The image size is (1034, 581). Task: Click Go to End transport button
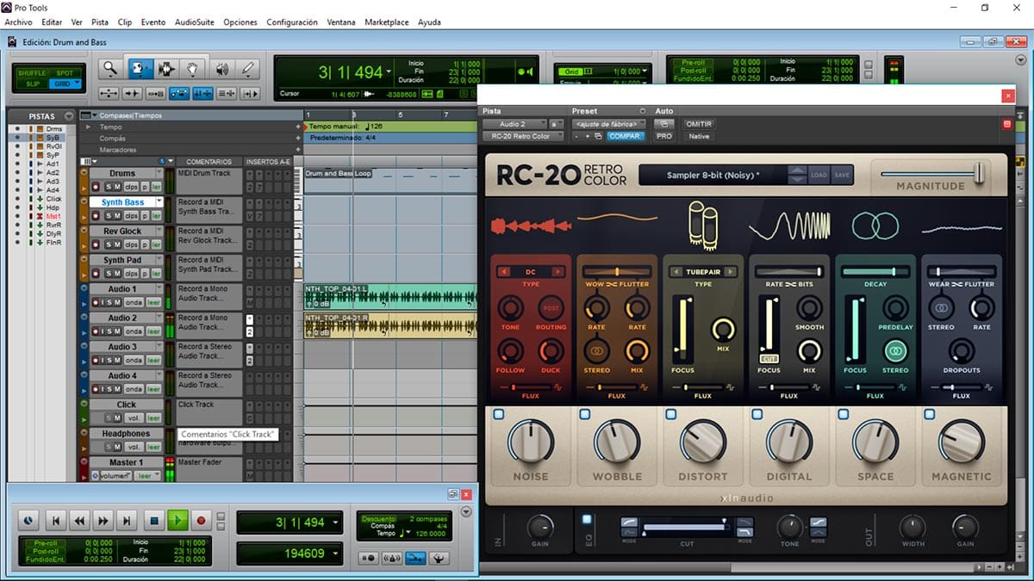tap(126, 521)
